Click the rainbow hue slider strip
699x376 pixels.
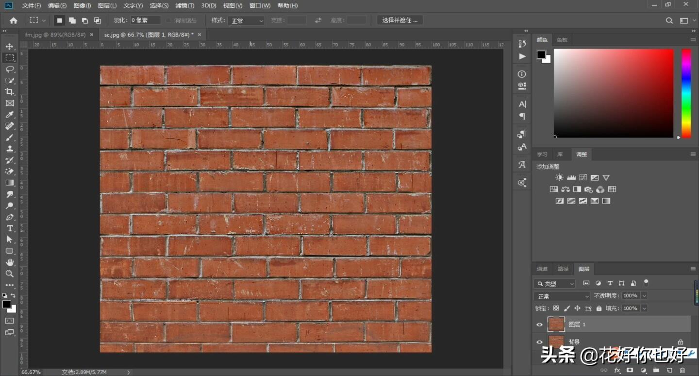pyautogui.click(x=686, y=93)
